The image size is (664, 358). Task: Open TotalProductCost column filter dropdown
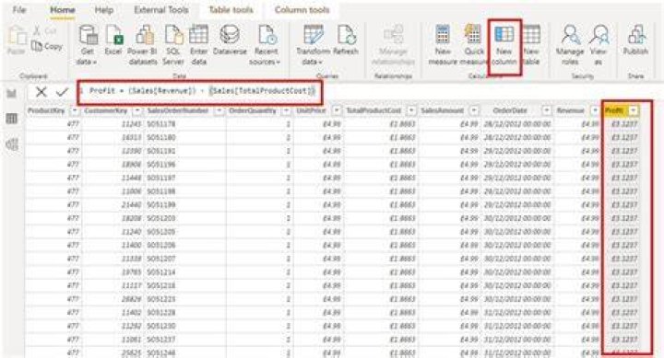(411, 110)
